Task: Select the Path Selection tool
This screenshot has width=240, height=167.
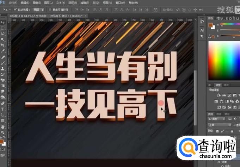Action: coord(2,115)
